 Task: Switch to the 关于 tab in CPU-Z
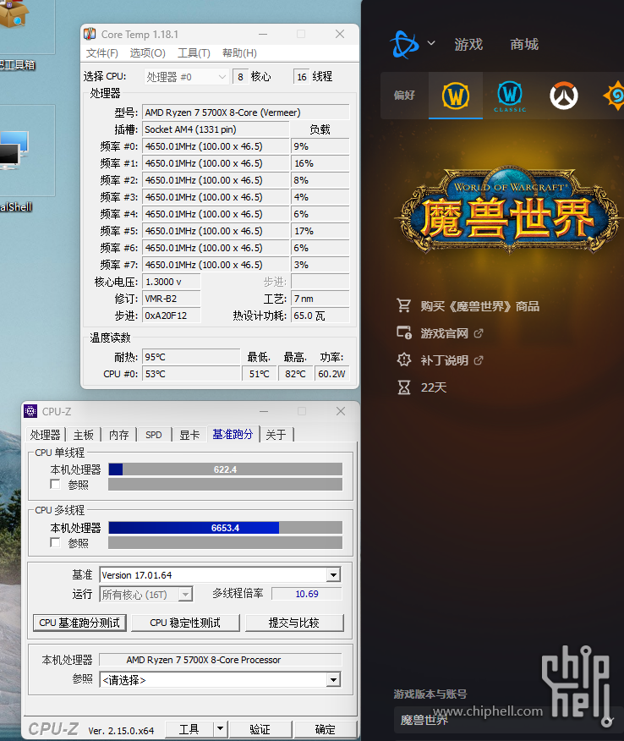276,435
